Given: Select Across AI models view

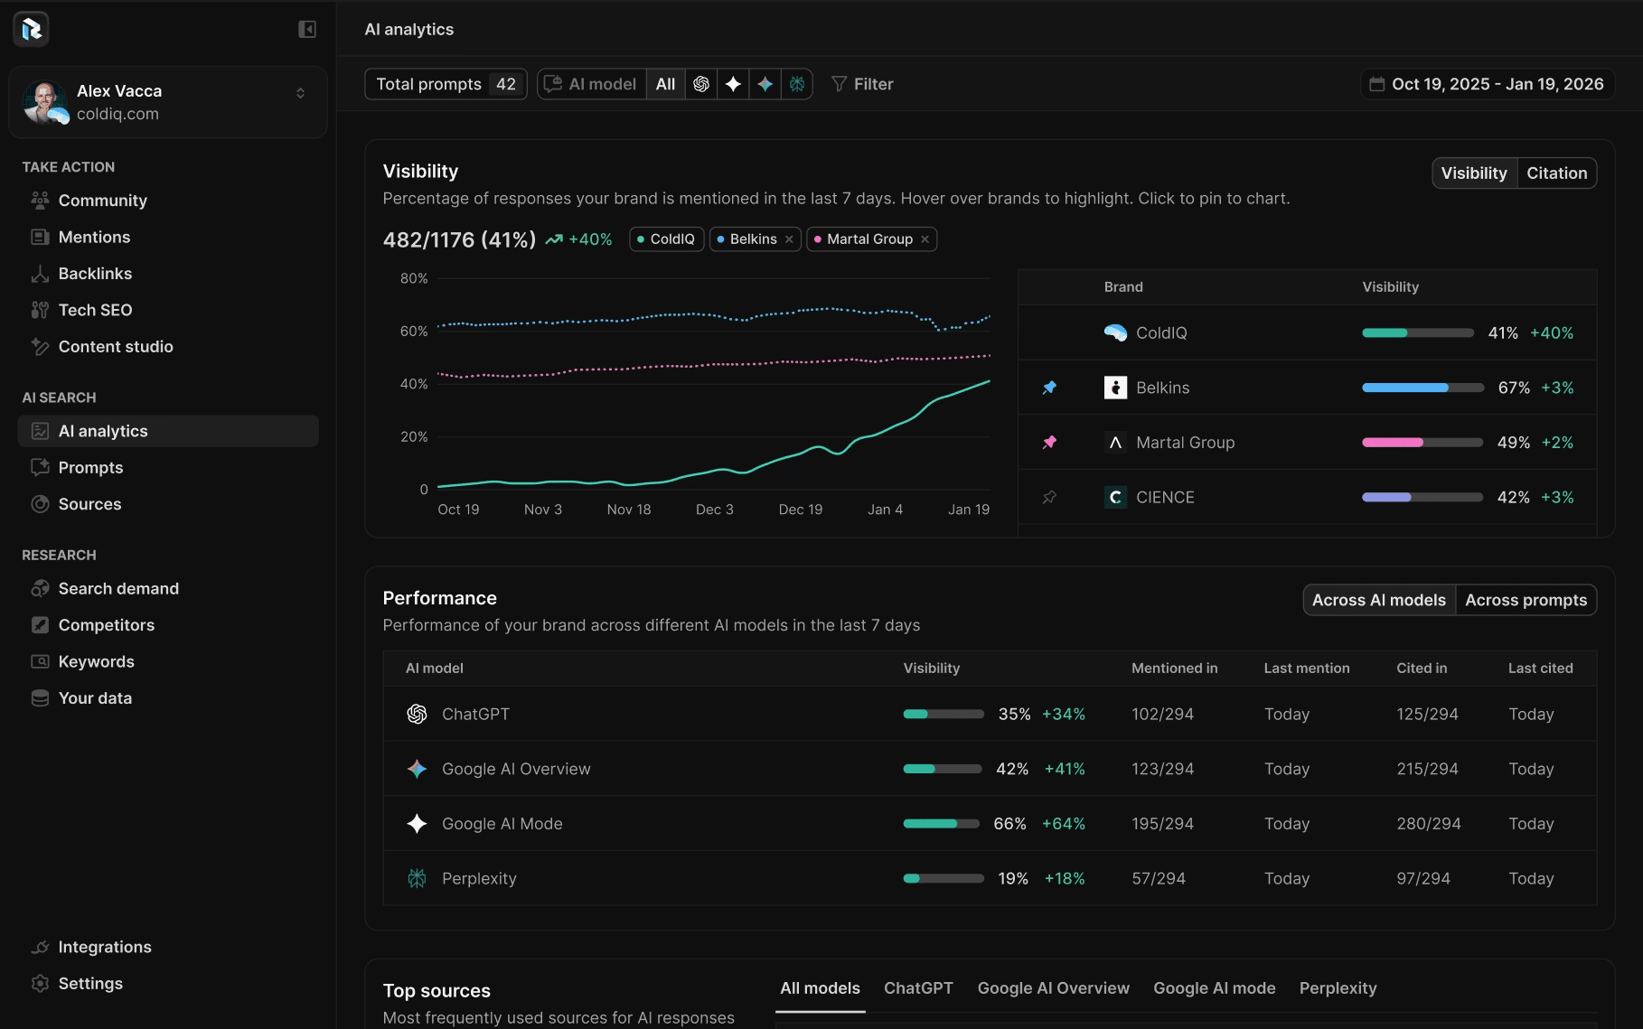Looking at the screenshot, I should click(x=1379, y=600).
